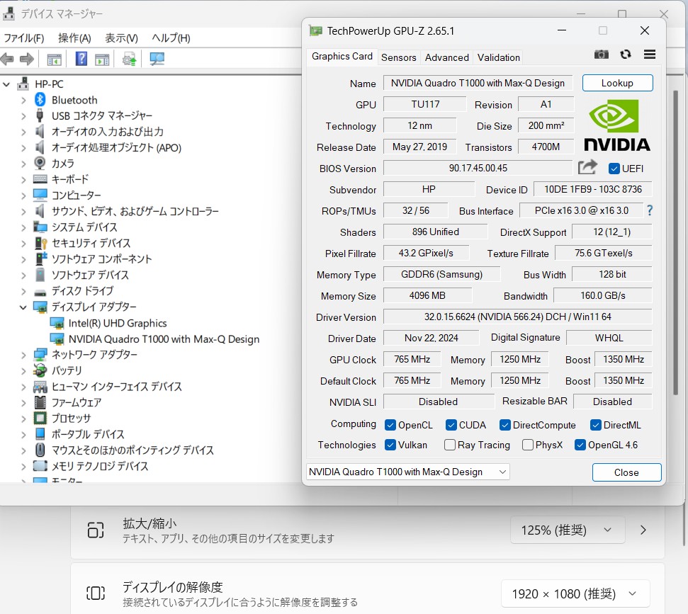688x614 pixels.
Task: Click the scan for hardware changes icon
Action: coord(157,59)
